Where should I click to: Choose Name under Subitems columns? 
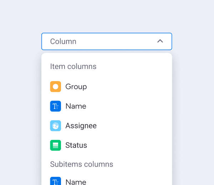click(x=76, y=182)
